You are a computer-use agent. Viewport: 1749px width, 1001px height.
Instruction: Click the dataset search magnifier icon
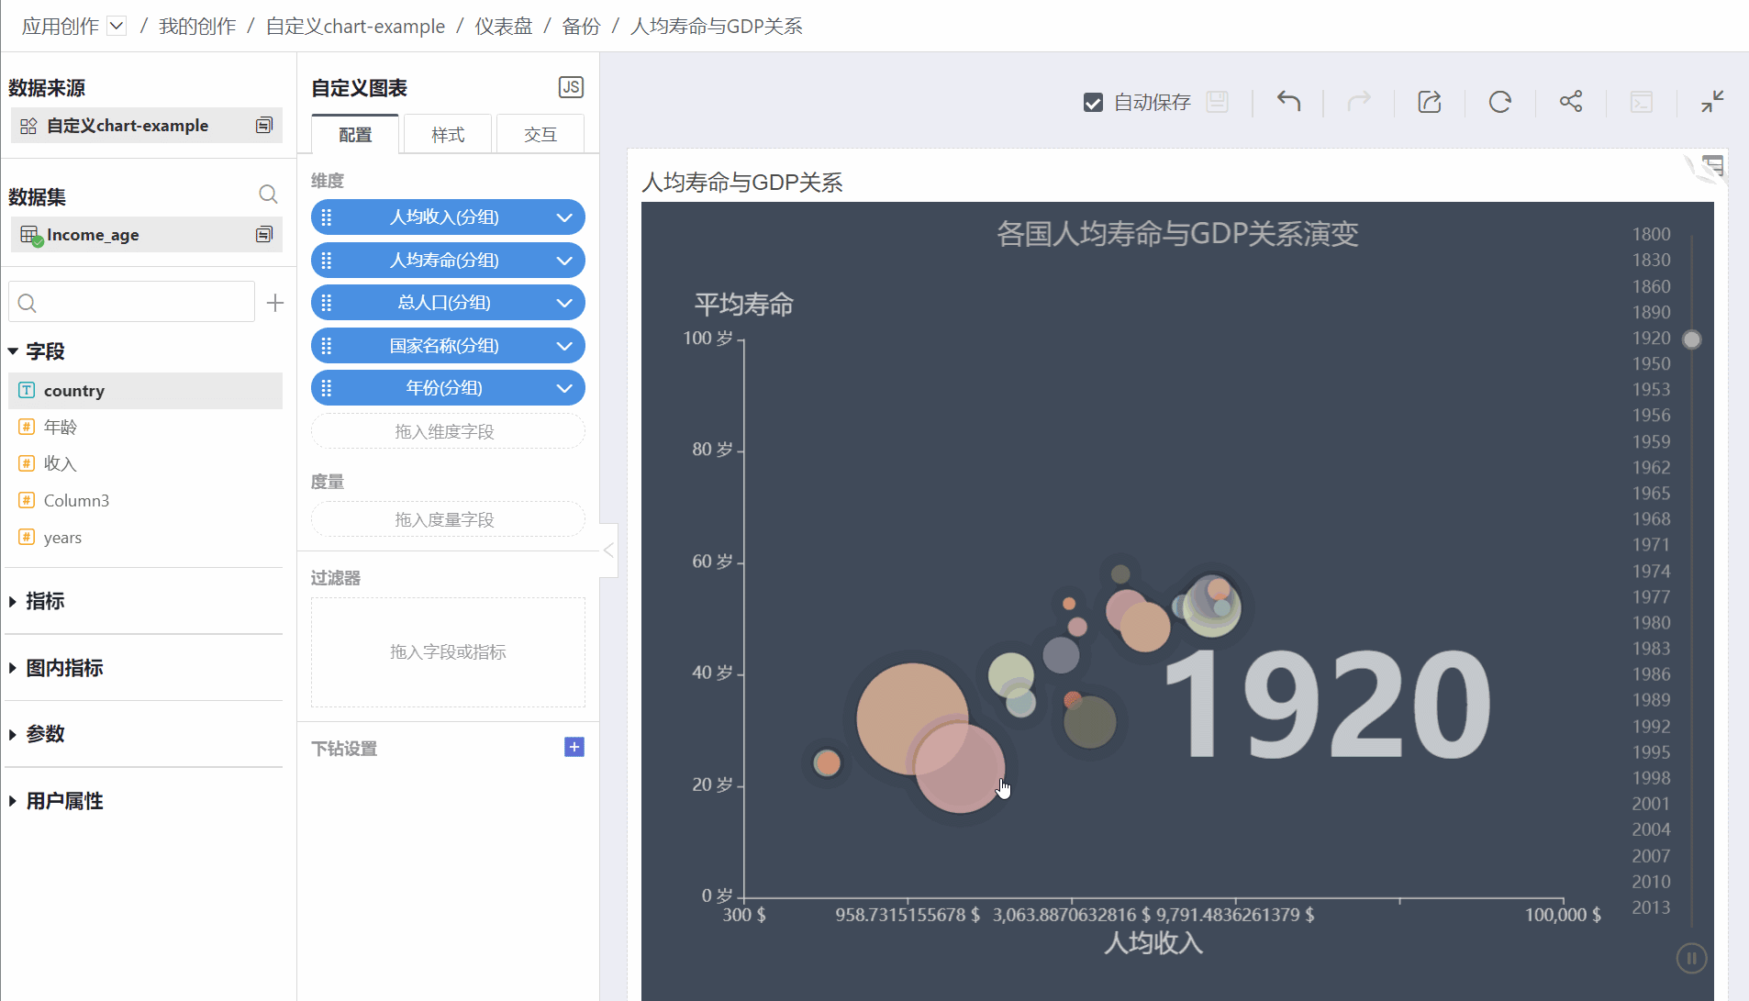pos(268,195)
